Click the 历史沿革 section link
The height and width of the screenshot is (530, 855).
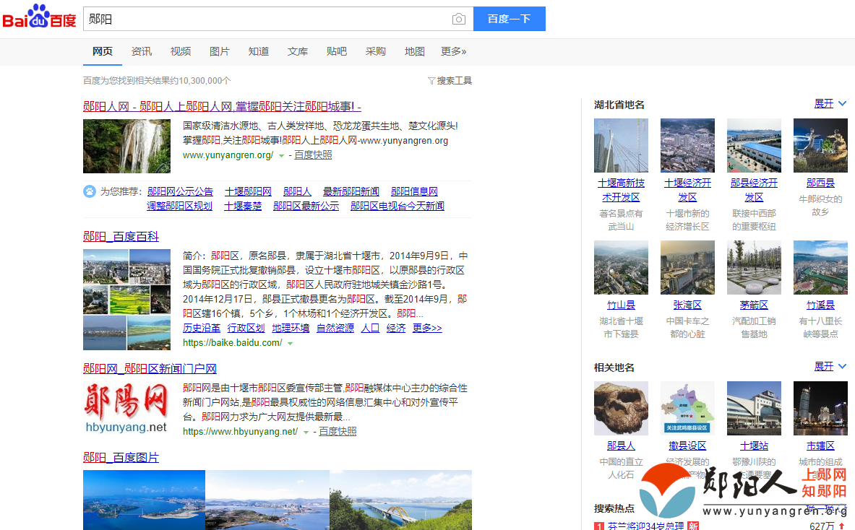[202, 328]
